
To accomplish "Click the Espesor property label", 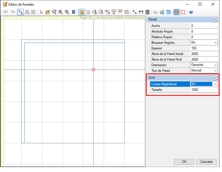I will pyautogui.click(x=156, y=48).
